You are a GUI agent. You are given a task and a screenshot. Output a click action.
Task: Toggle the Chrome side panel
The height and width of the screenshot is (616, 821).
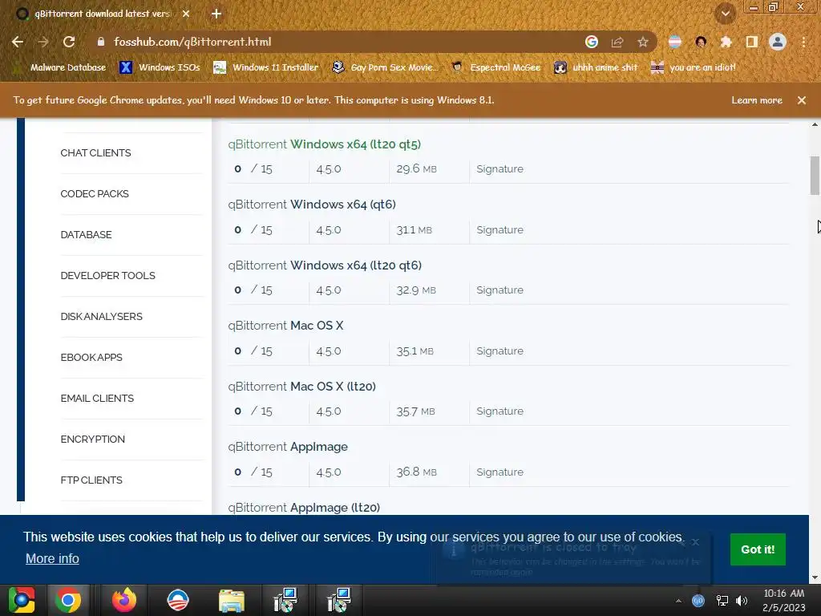(752, 42)
